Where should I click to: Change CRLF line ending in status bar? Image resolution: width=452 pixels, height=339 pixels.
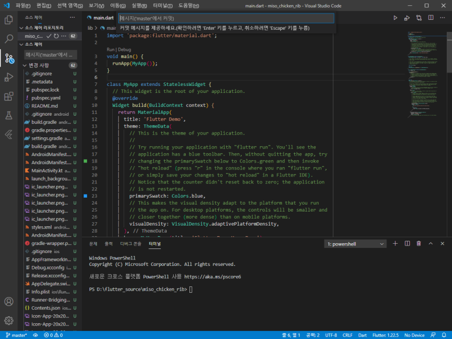[347, 335]
